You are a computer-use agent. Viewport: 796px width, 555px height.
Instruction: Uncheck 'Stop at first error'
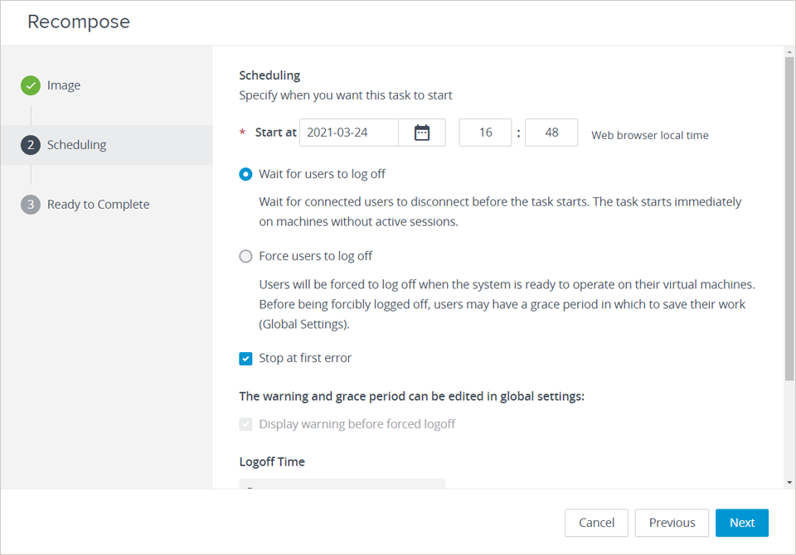[245, 358]
